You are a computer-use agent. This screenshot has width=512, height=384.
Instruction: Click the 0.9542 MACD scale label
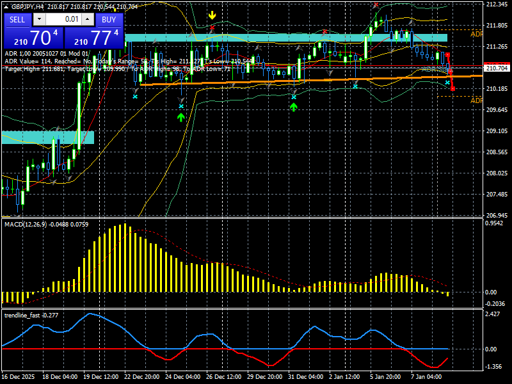(x=494, y=223)
